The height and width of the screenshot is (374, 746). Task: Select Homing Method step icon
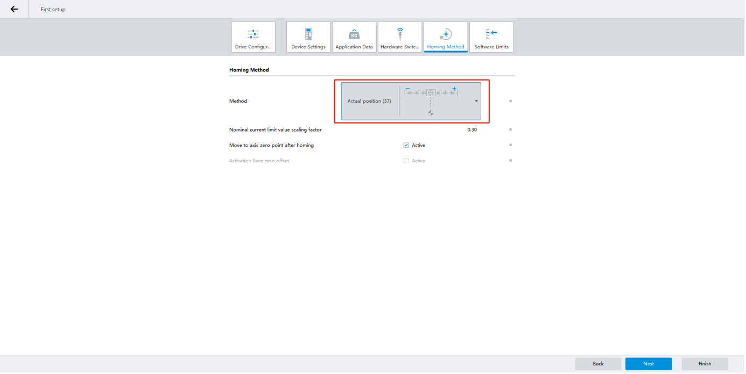(445, 34)
